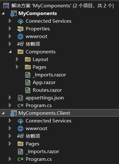
Task: Click the MyComponents.Client project icon
Action: click(x=13, y=113)
